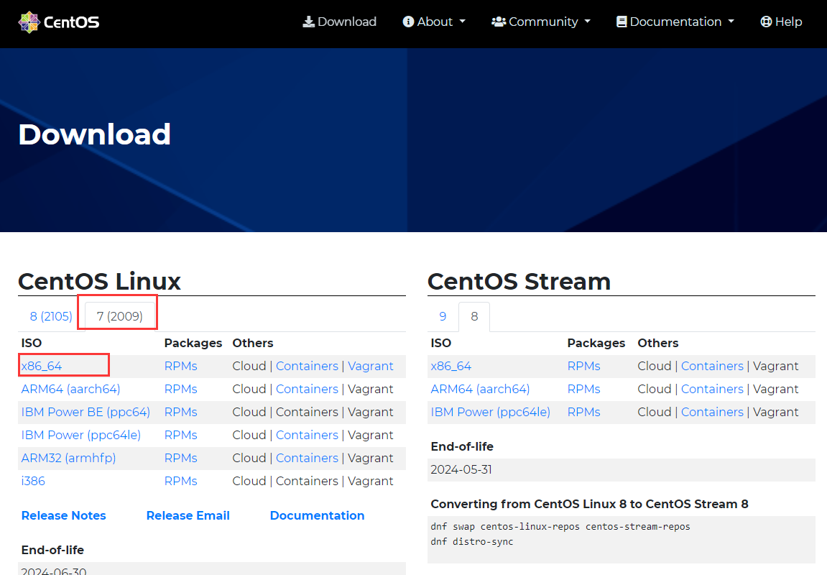The width and height of the screenshot is (827, 575).
Task: Click the Community people icon
Action: coord(499,22)
